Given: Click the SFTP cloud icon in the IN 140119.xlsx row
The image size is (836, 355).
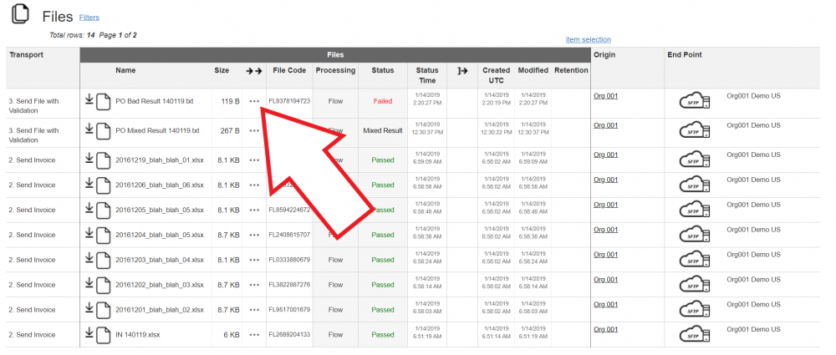Looking at the screenshot, I should [694, 335].
